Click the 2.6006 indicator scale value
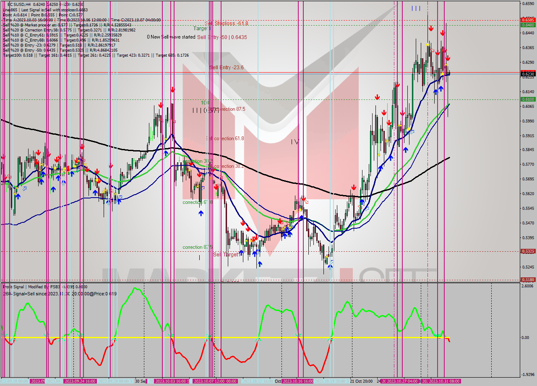Screen dimensions: 537x386 [x=527, y=286]
